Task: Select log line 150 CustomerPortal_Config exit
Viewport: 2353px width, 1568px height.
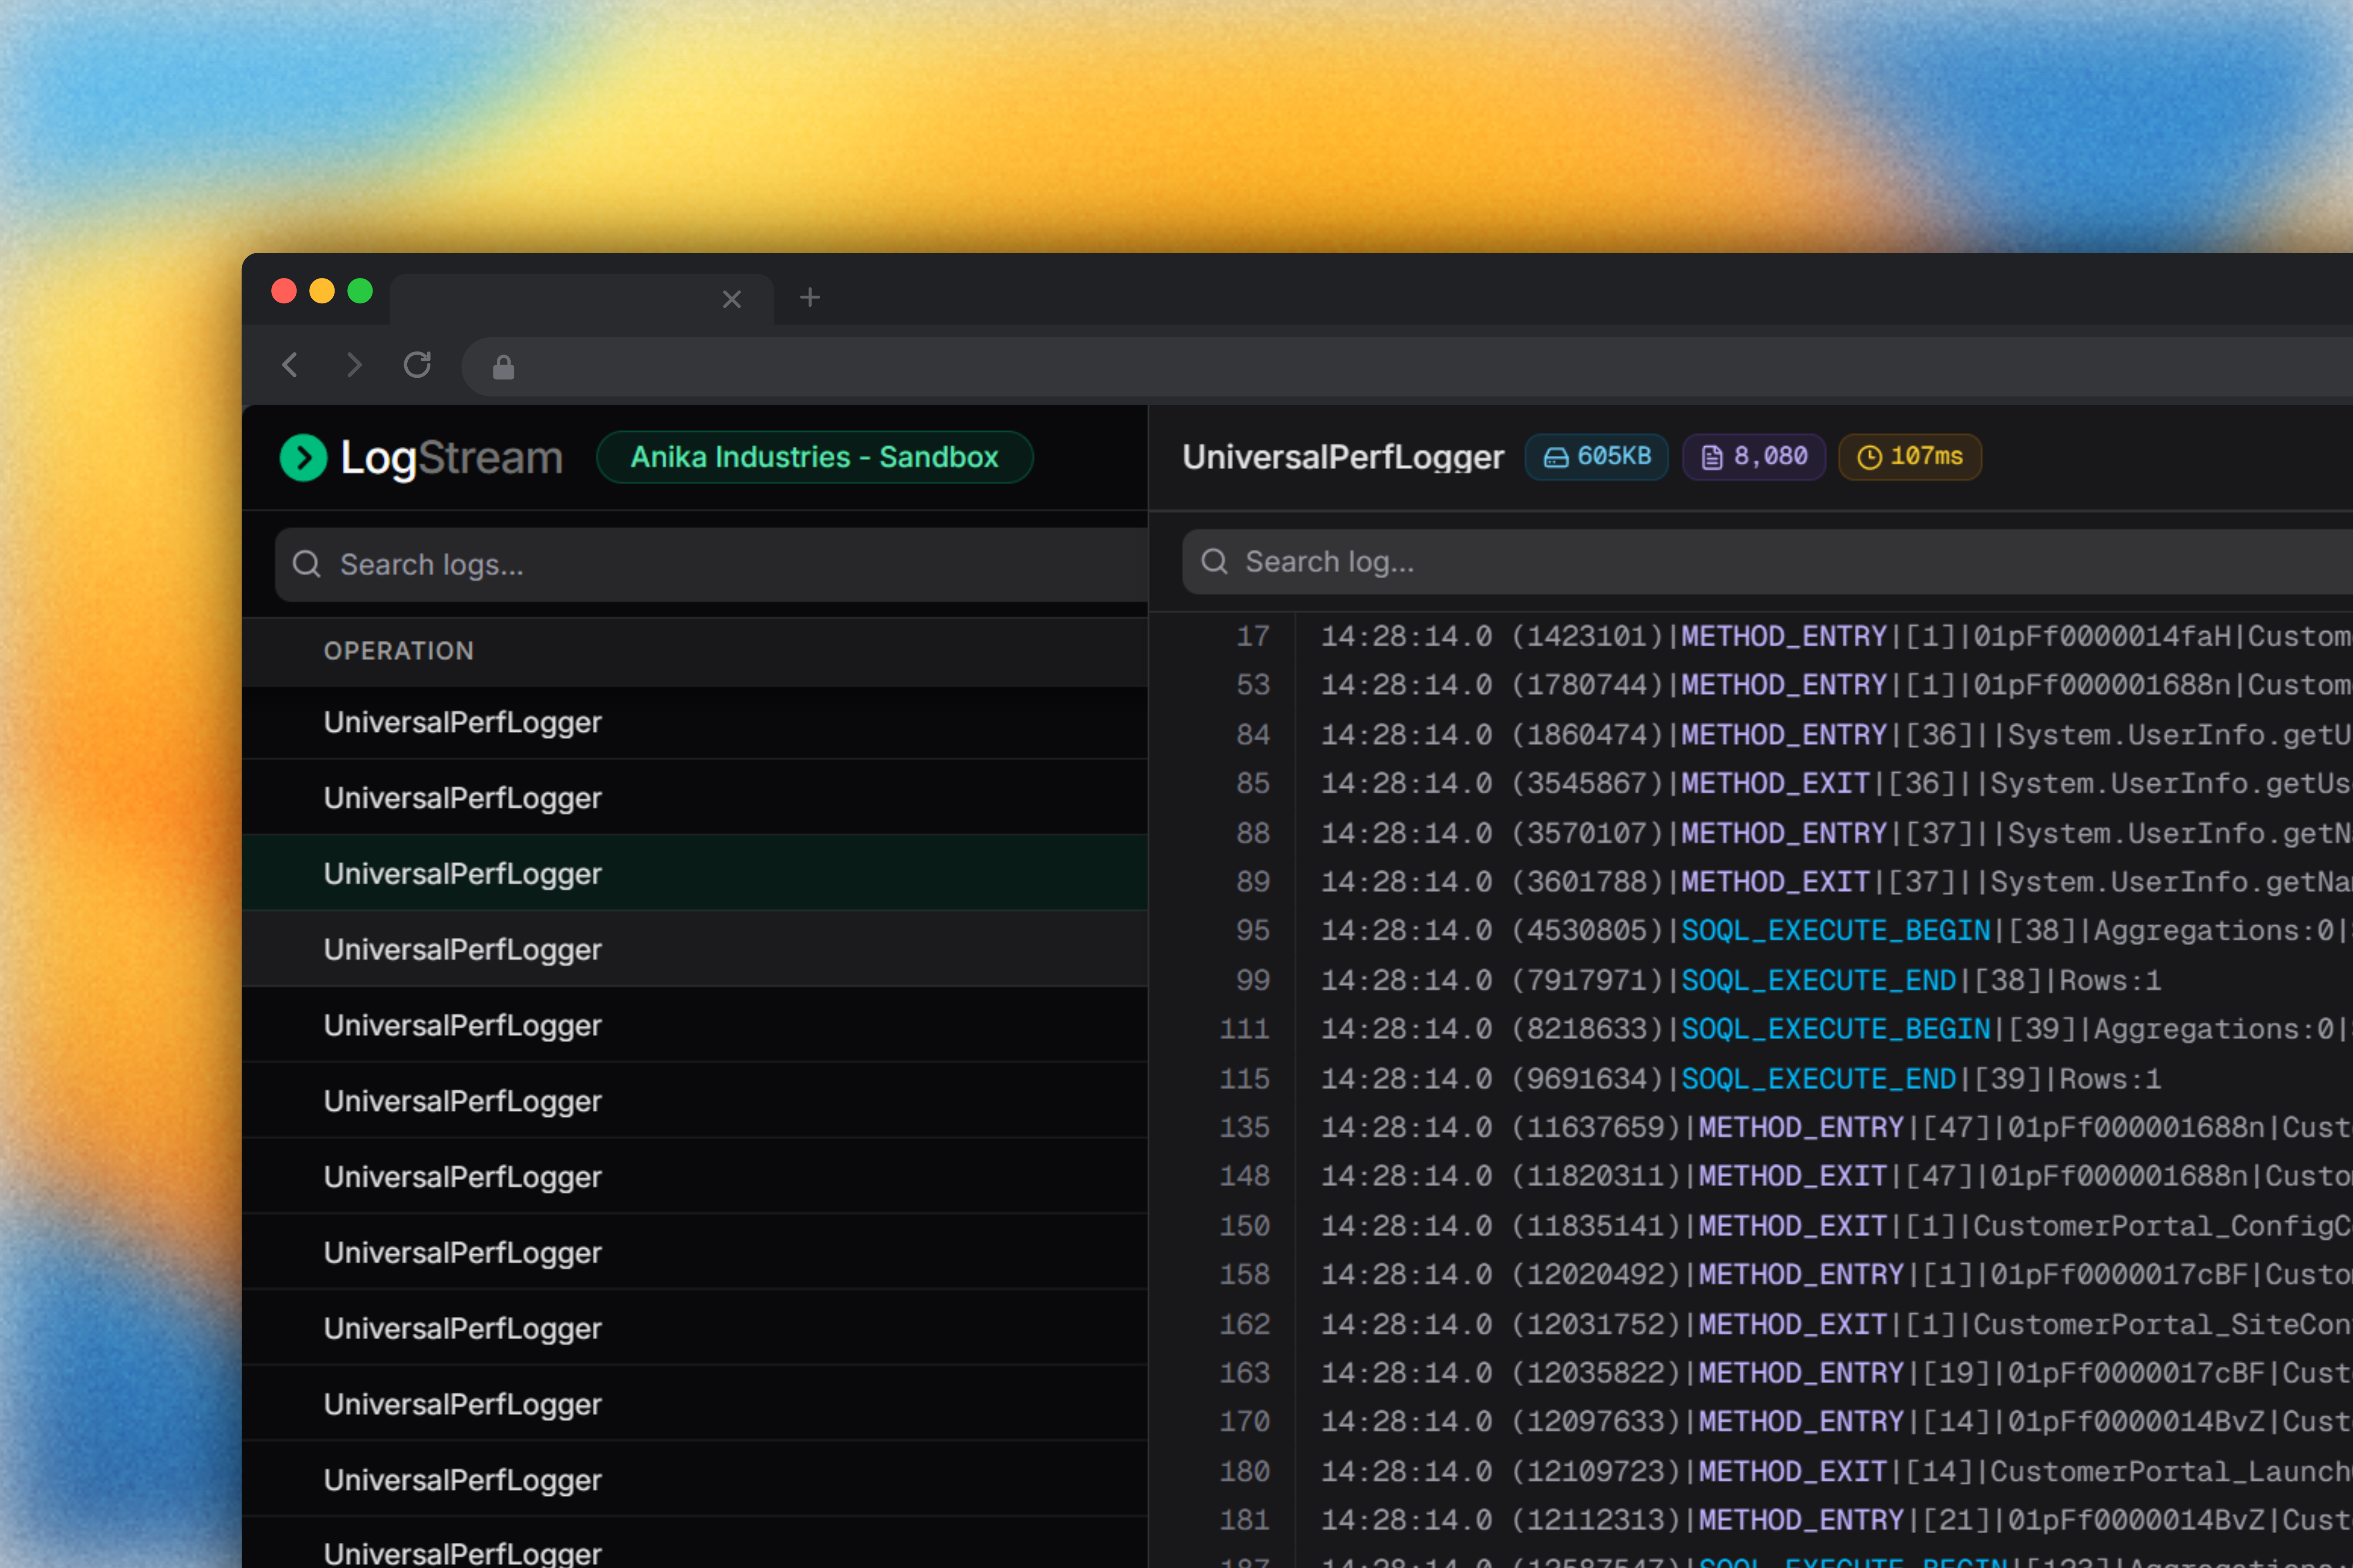Action: point(1751,1226)
